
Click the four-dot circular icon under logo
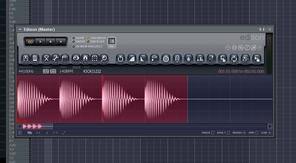click(228, 48)
